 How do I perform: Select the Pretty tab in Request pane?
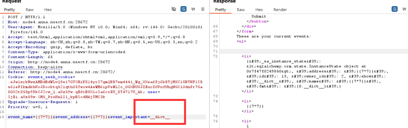coord(10,10)
